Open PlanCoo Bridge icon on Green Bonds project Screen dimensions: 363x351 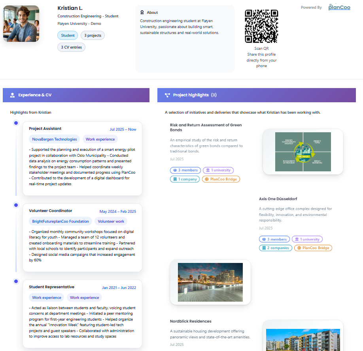(207, 178)
